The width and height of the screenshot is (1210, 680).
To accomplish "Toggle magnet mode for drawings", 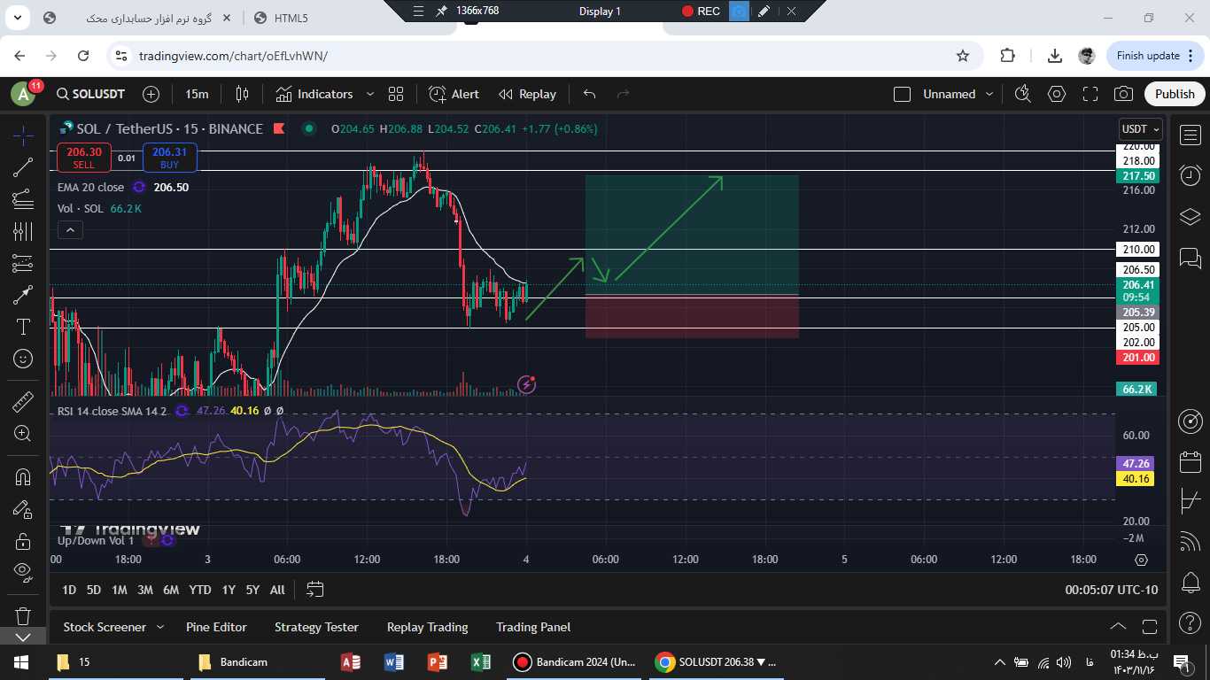I will click(x=23, y=477).
